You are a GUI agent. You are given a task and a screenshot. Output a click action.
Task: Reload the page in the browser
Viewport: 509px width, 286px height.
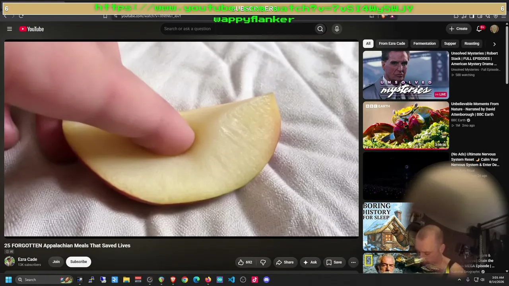pyautogui.click(x=21, y=16)
